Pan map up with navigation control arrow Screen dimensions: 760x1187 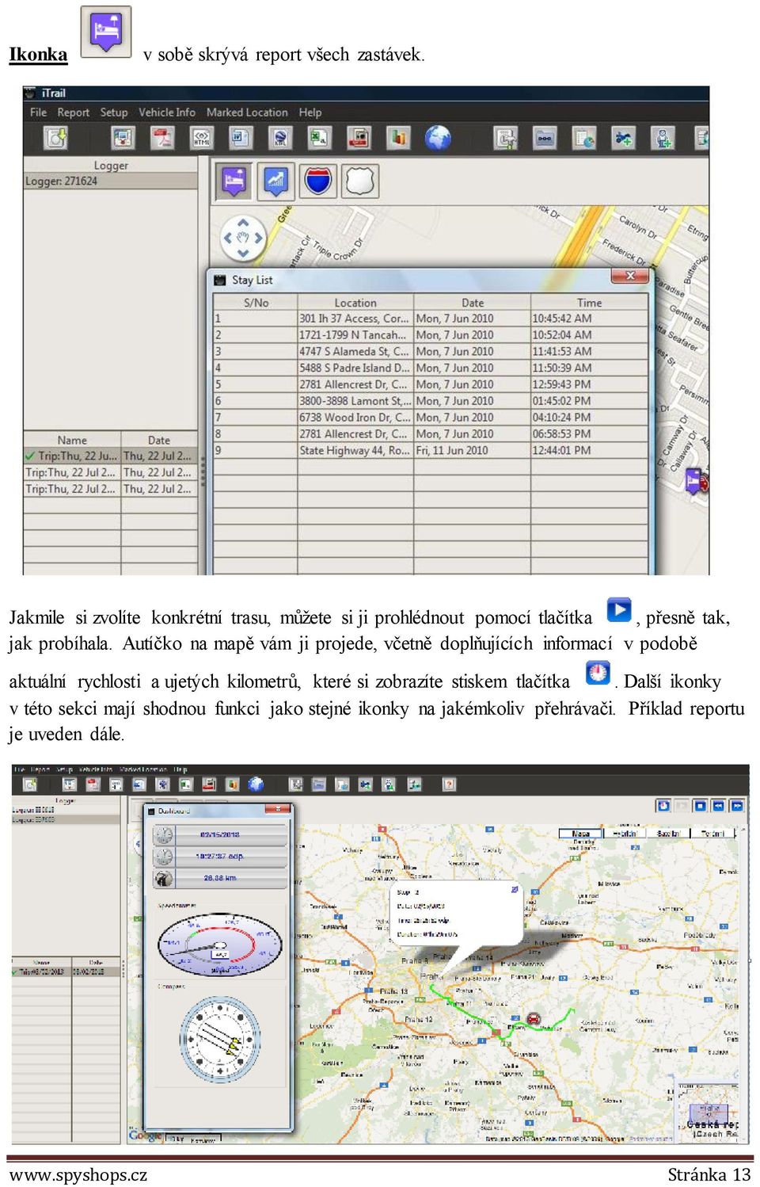[243, 223]
